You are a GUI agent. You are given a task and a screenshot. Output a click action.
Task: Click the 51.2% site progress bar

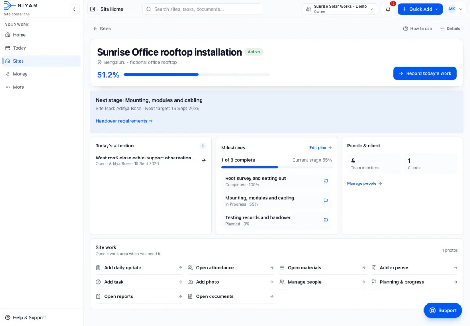pos(197,75)
